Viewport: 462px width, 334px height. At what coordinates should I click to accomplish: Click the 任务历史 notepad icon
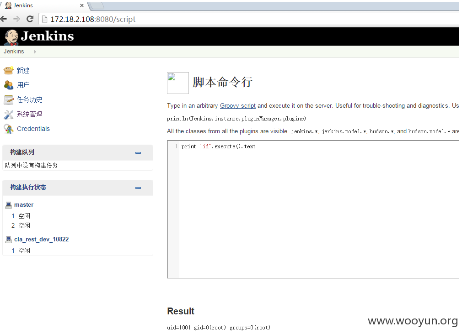9,99
